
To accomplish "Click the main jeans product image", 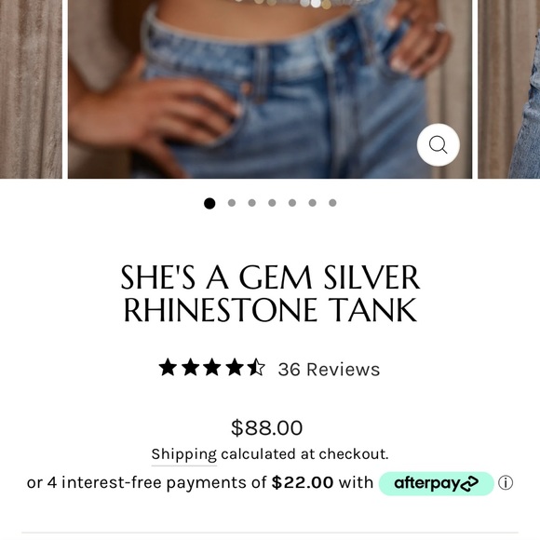I will [270, 89].
